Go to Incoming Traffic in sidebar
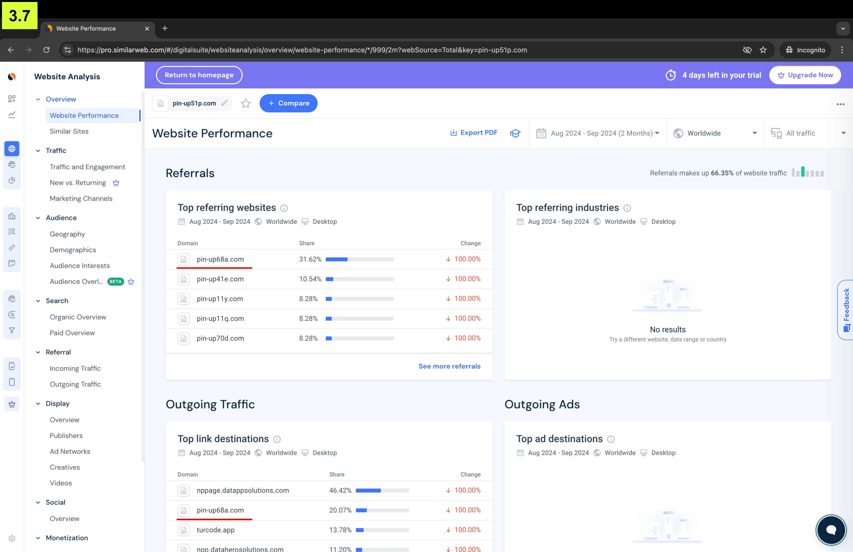Viewport: 853px width, 552px height. [75, 368]
